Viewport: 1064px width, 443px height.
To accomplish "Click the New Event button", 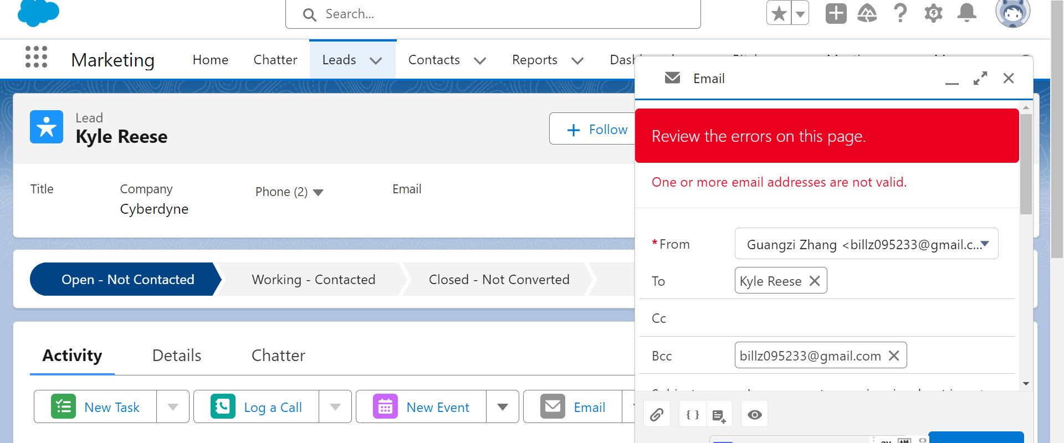I will (x=421, y=407).
